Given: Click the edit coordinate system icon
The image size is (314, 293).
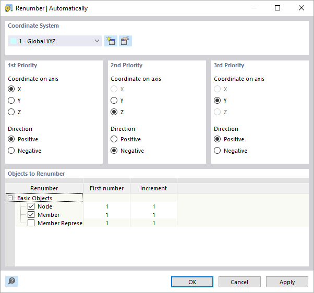Looking at the screenshot, I should click(125, 41).
